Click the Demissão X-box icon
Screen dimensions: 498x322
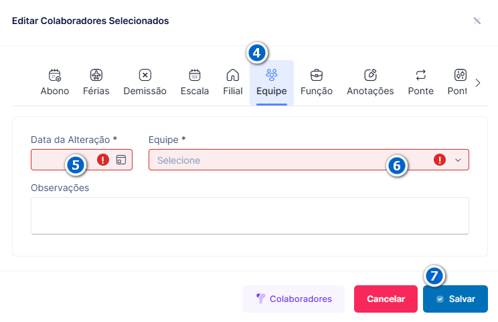pyautogui.click(x=145, y=75)
